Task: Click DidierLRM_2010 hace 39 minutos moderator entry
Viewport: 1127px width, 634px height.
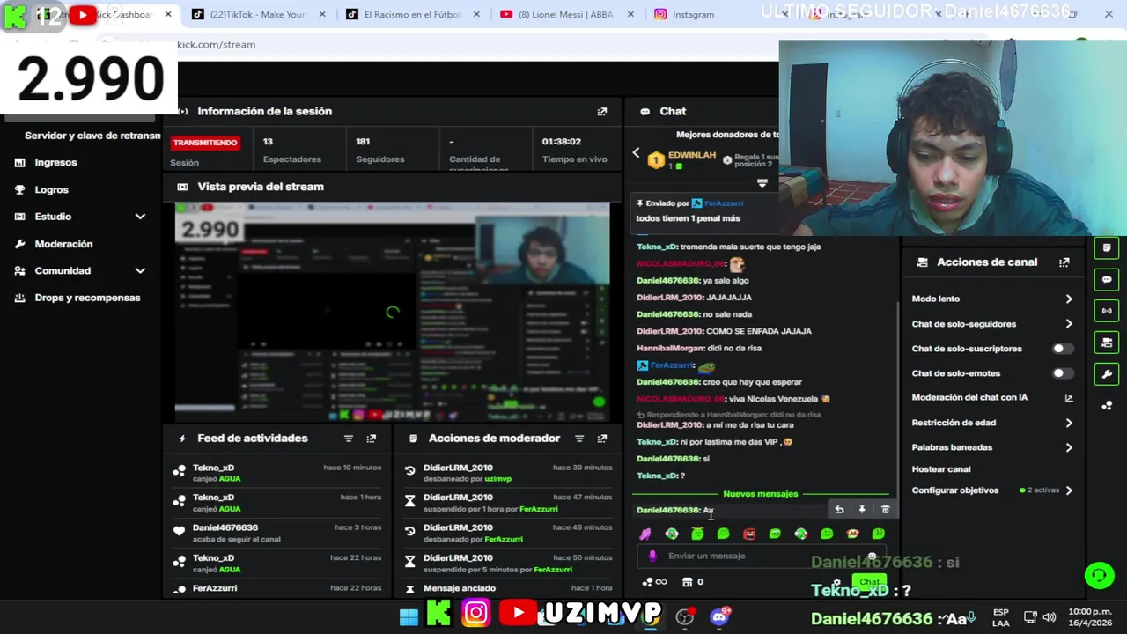Action: click(508, 473)
